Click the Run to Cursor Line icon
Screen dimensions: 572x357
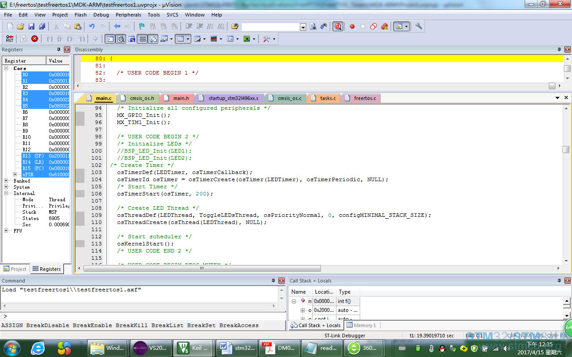coord(82,39)
